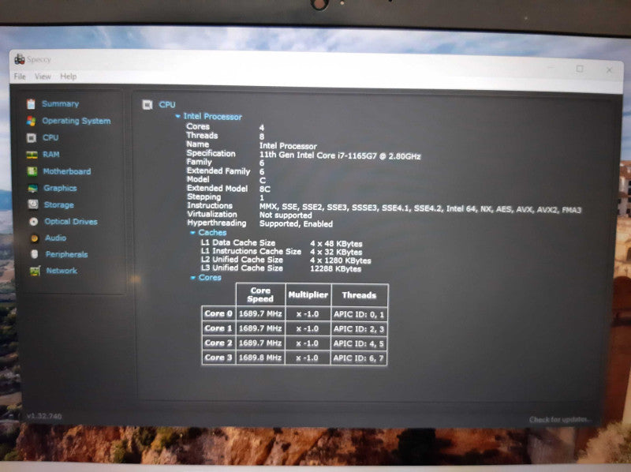Maximize the Speccy window
631x472 pixels.
580,69
